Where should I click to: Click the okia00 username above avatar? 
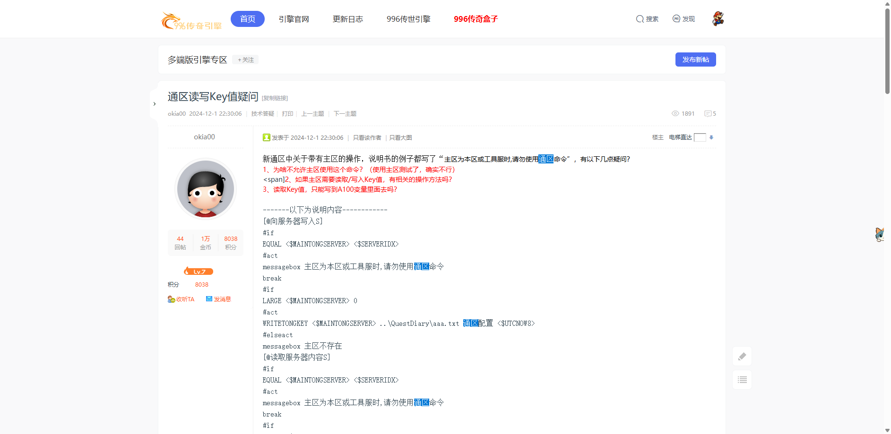click(204, 137)
